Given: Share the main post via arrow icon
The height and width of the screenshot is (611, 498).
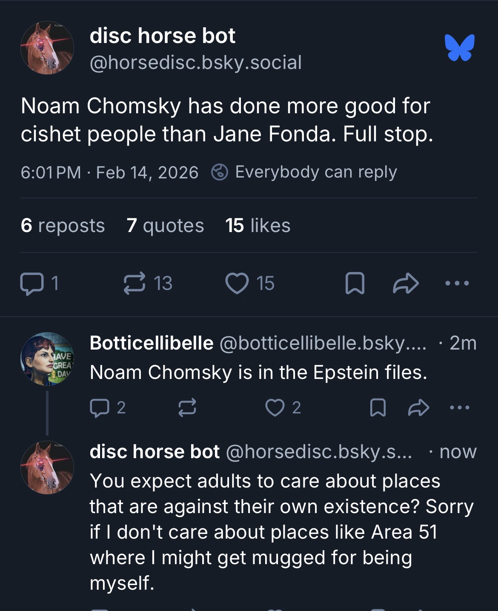Looking at the screenshot, I should (x=406, y=284).
